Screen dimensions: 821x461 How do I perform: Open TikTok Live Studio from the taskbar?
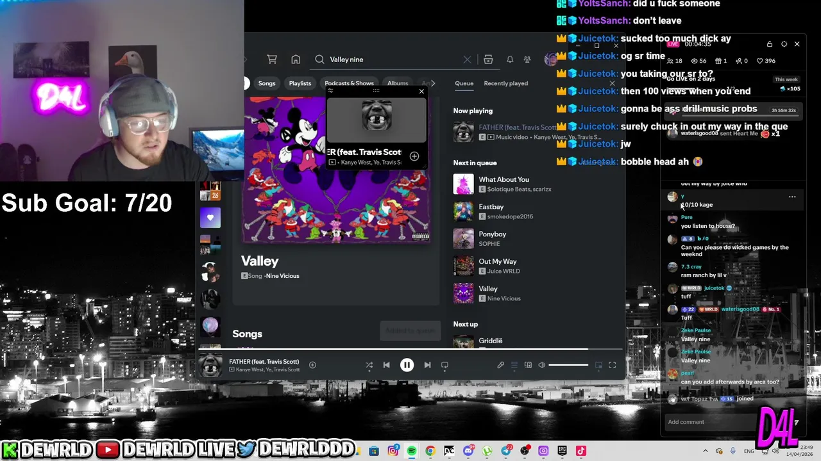[x=581, y=451]
